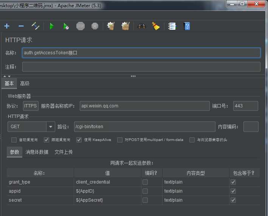The height and width of the screenshot is (216, 268).
Task: Click the 值 column header
Action: tap(107, 173)
